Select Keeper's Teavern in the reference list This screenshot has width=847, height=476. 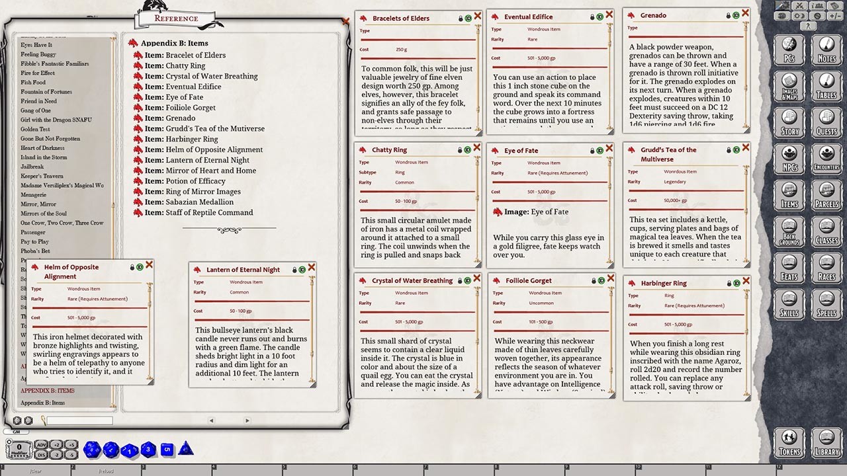click(42, 177)
